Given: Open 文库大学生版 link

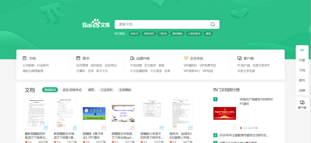Looking at the screenshot, I should 246,71.
